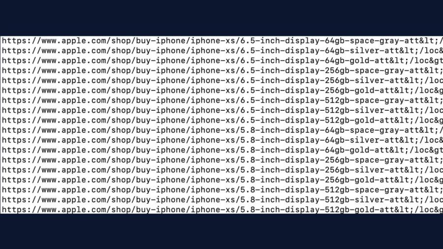This screenshot has width=443, height=249.
Task: Select the 5.8-inch 256gb gold URL
Action: tap(222, 180)
